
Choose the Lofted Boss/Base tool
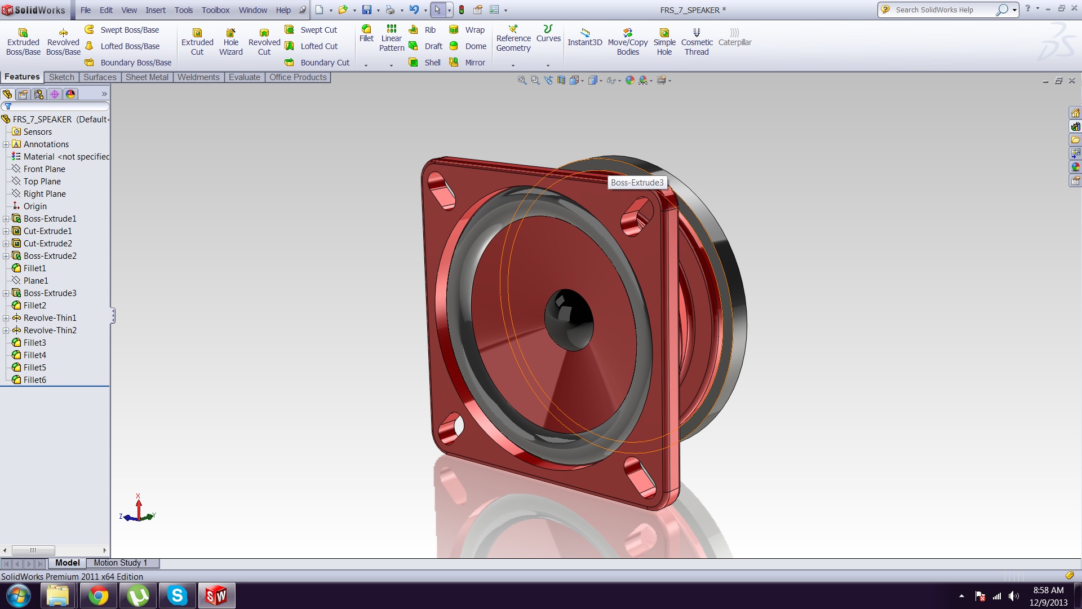(x=122, y=46)
